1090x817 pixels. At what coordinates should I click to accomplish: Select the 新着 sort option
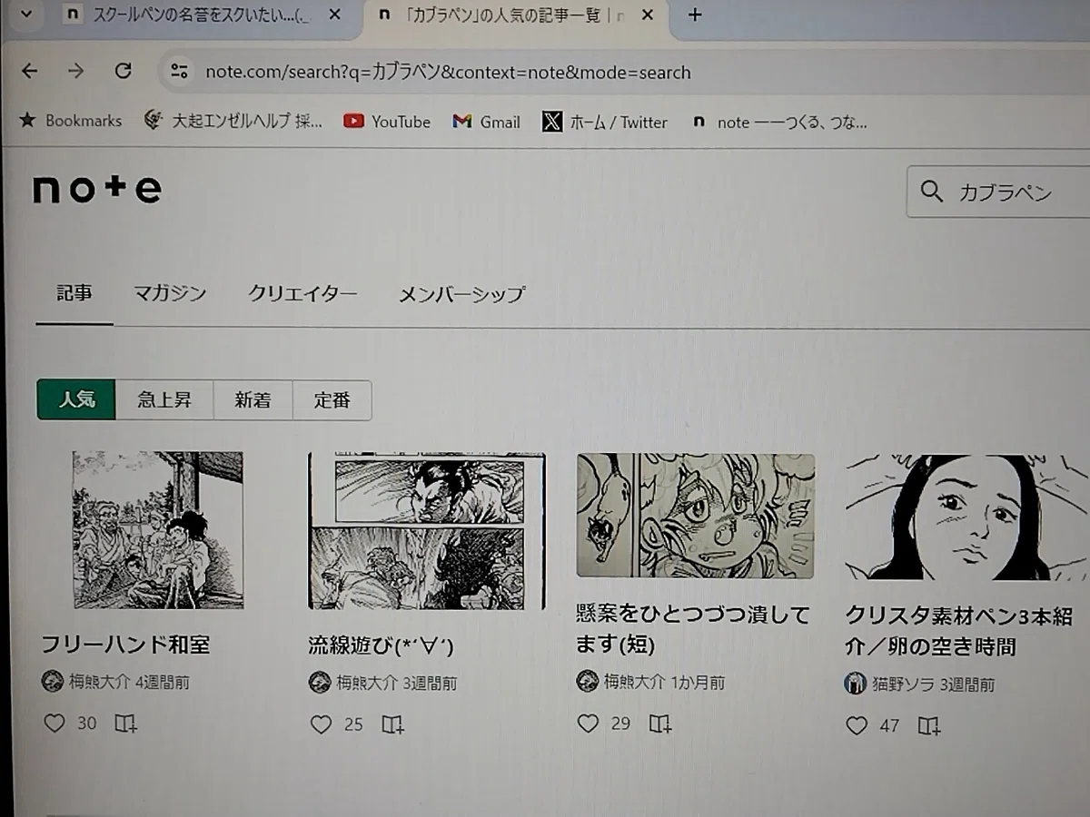[253, 400]
